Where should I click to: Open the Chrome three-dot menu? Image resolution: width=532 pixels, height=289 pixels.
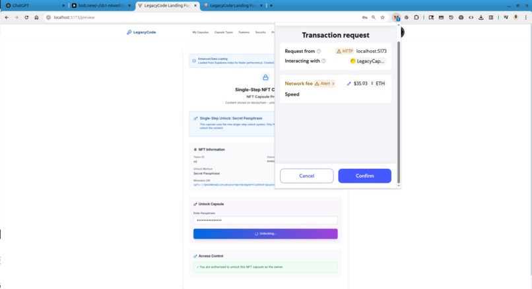coord(526,17)
